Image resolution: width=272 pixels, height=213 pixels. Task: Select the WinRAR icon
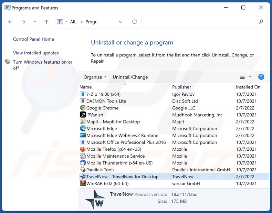coord(83,183)
